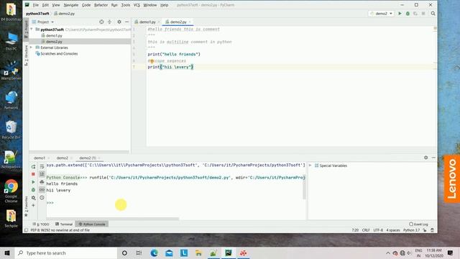This screenshot has height=259, width=460.
Task: Start debugging demo2 with the bug icon
Action: [408, 14]
